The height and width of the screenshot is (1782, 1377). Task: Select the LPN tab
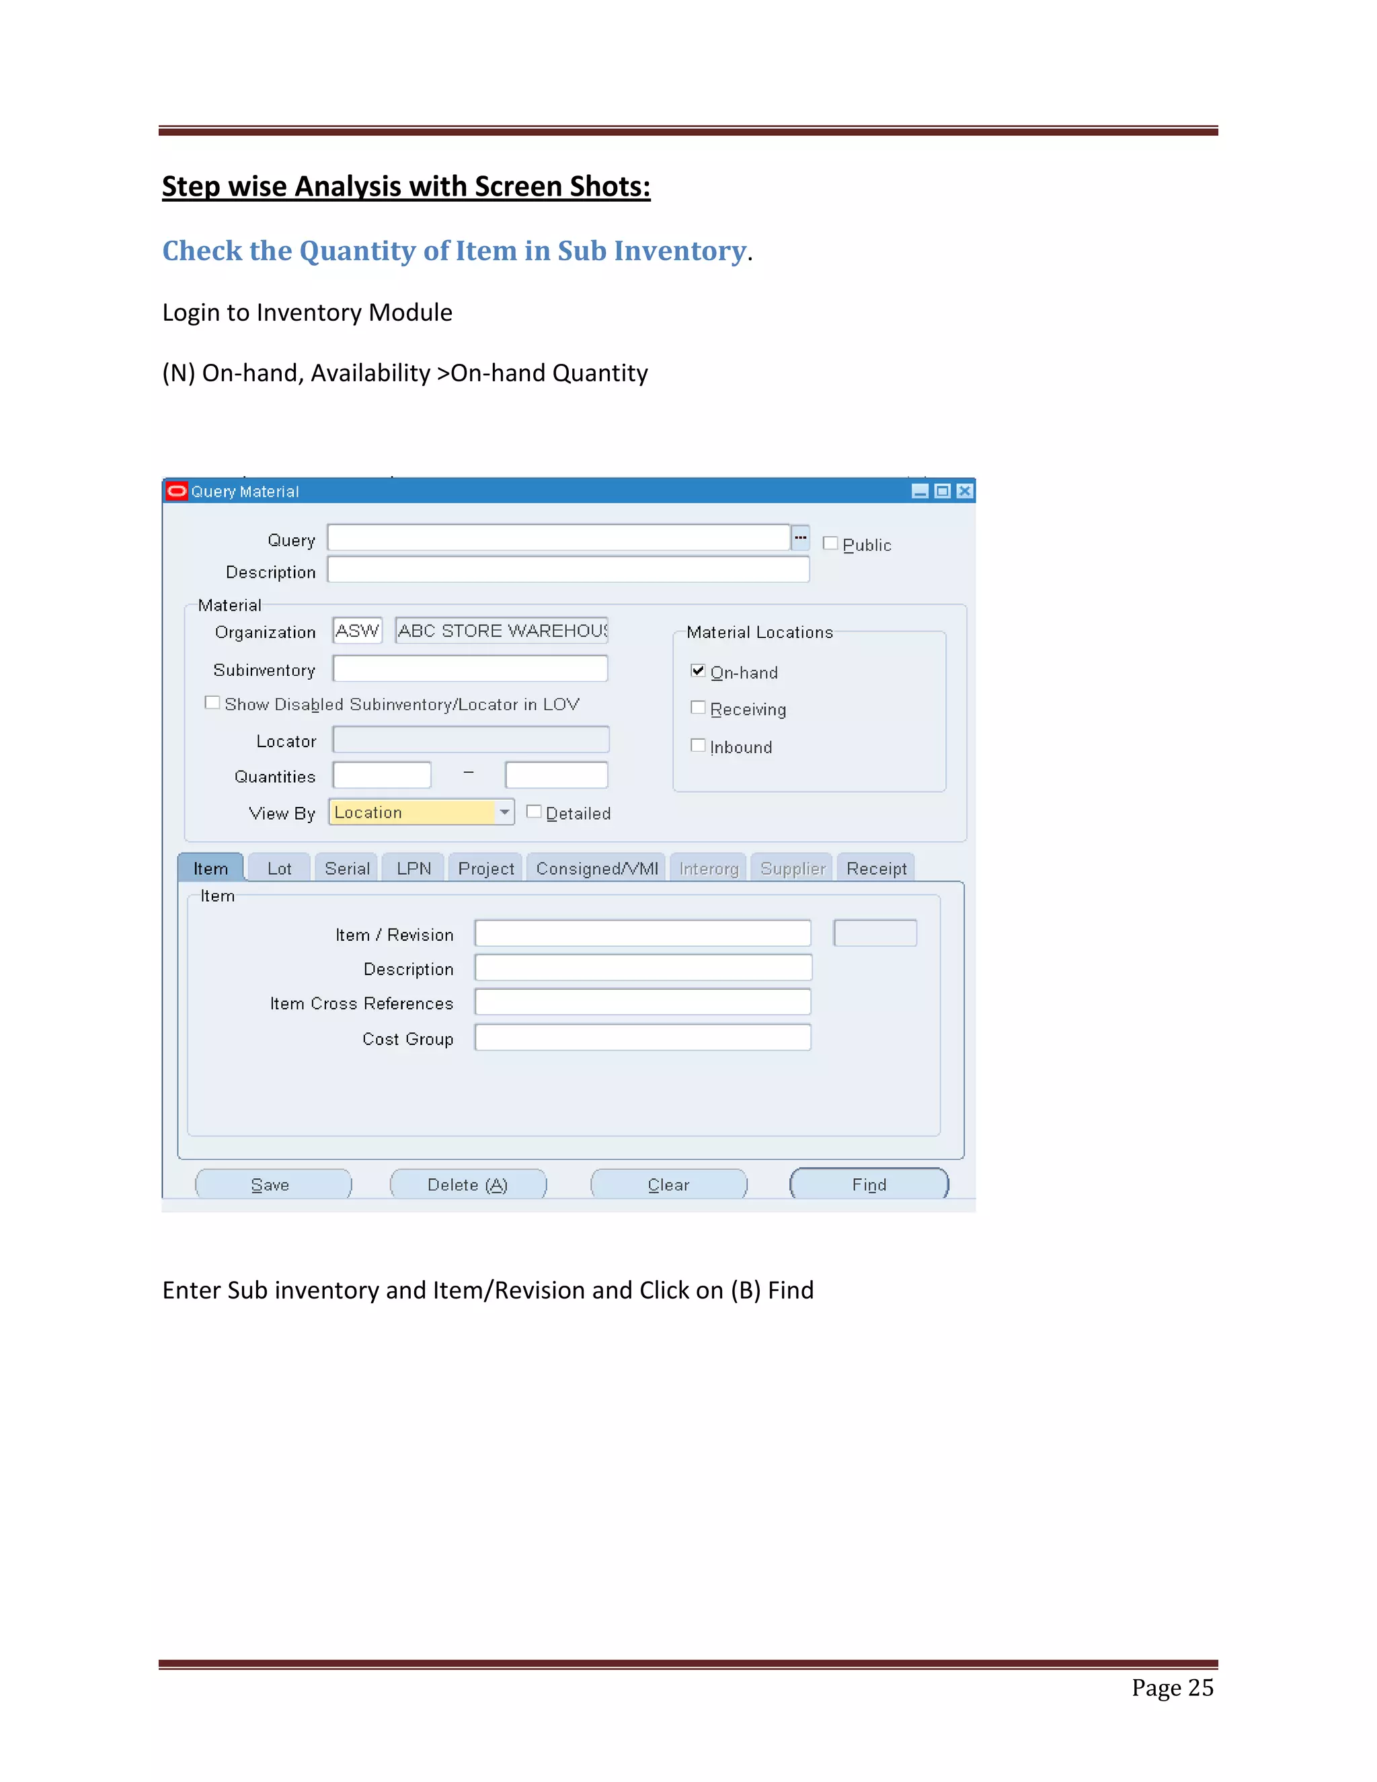(414, 868)
